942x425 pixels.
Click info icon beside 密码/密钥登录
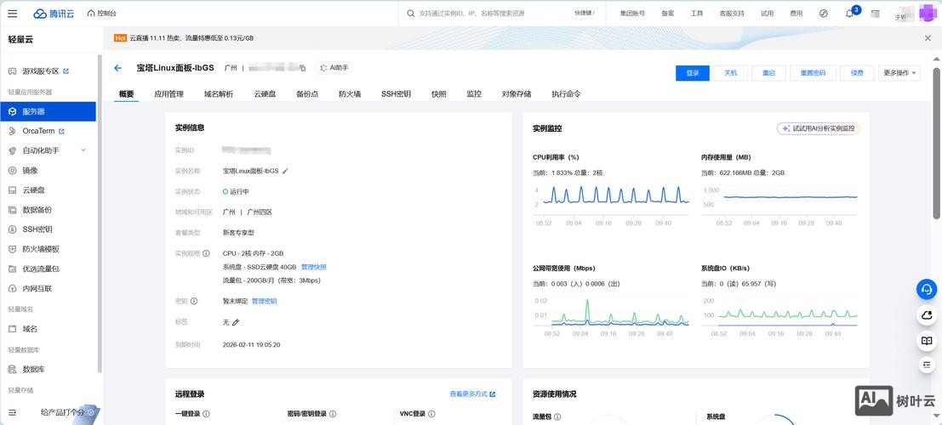coord(333,414)
